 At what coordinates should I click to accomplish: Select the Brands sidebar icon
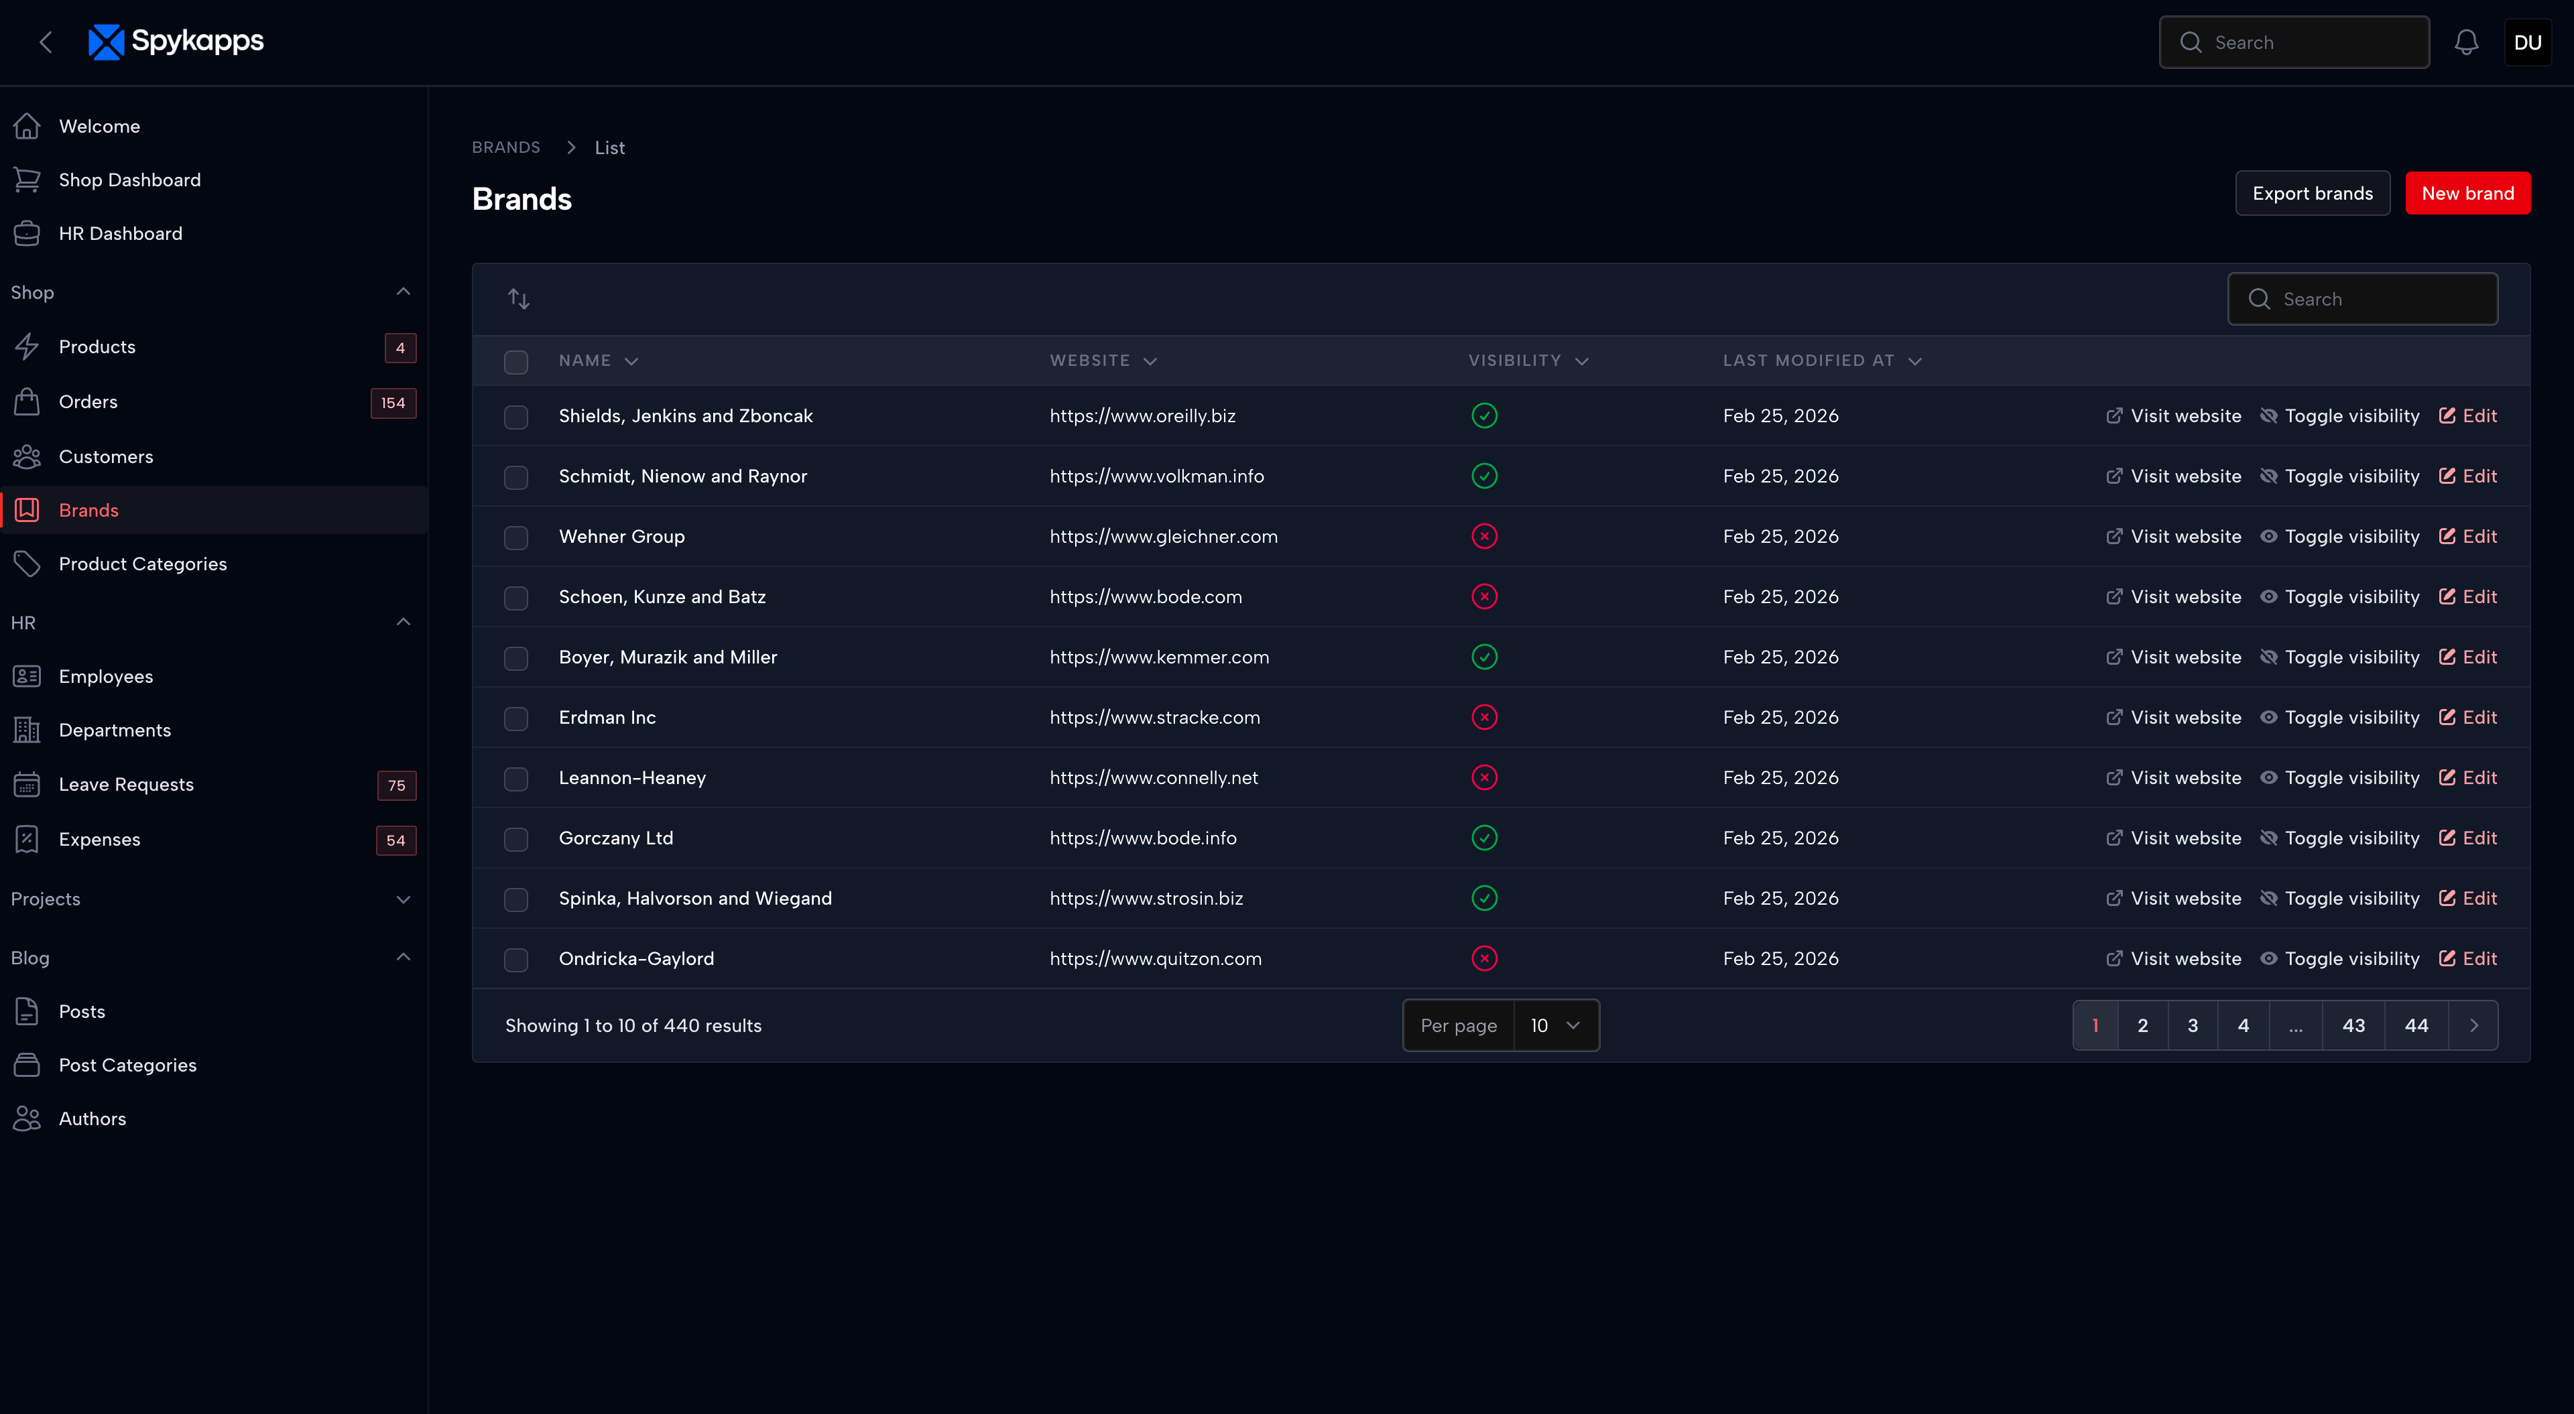pyautogui.click(x=27, y=509)
